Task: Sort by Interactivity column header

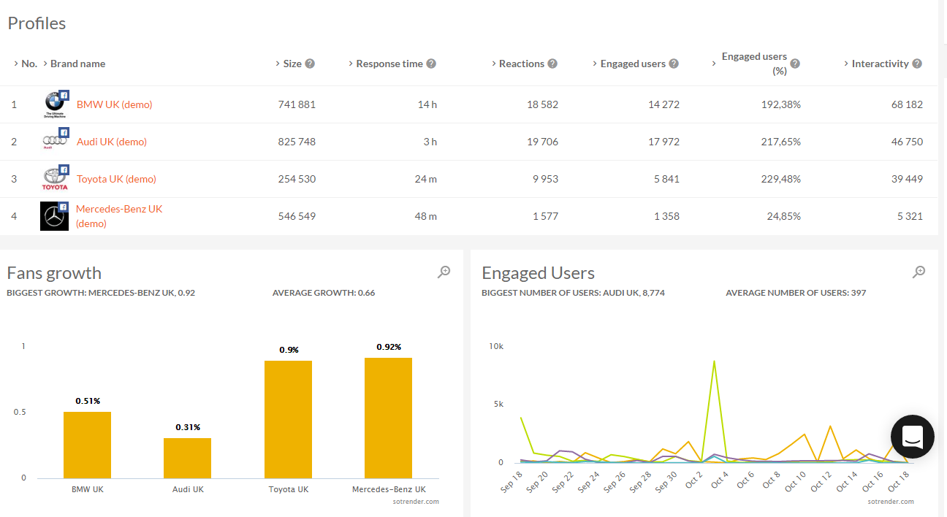Action: pyautogui.click(x=880, y=64)
